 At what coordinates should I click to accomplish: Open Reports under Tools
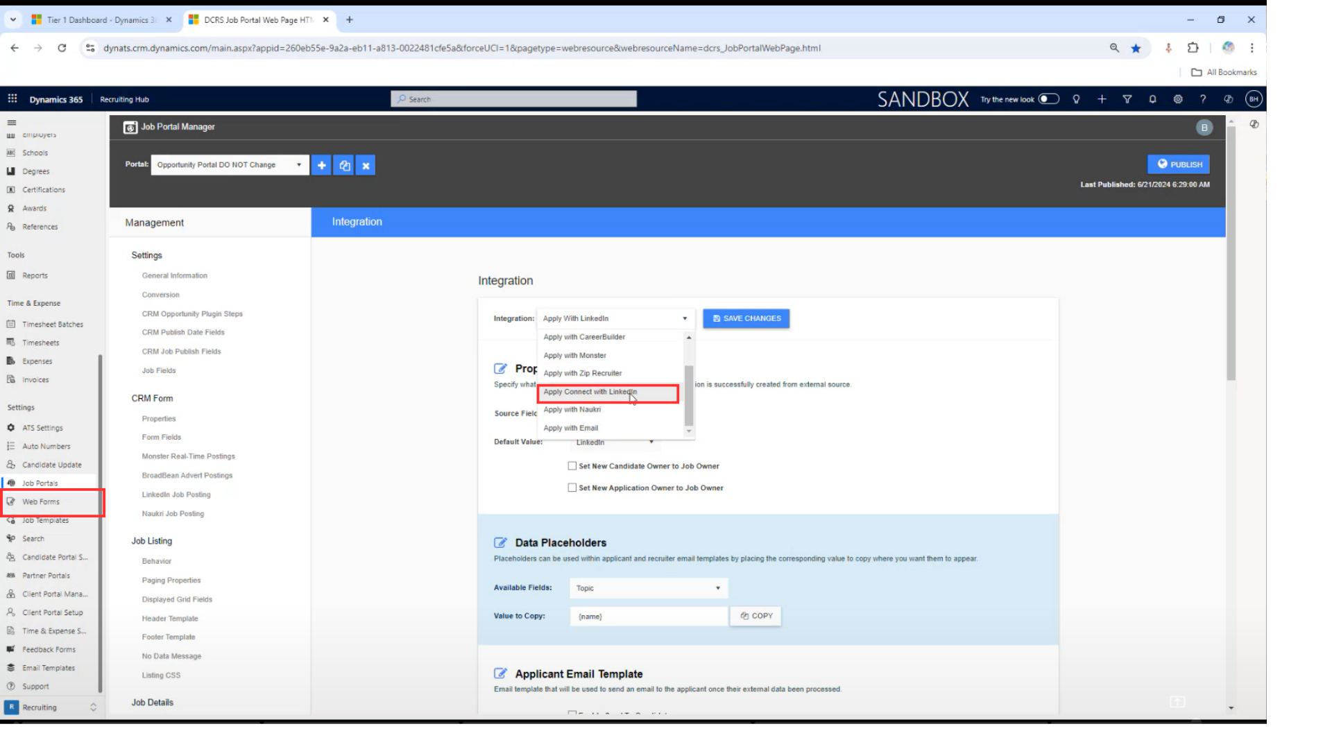click(35, 275)
